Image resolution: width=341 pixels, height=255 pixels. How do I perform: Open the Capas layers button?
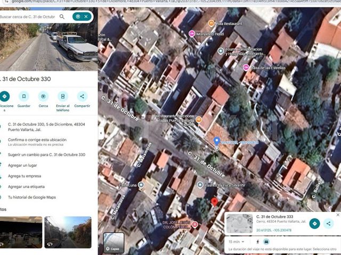[113, 242]
